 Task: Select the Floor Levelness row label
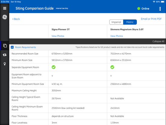[x=19, y=123]
